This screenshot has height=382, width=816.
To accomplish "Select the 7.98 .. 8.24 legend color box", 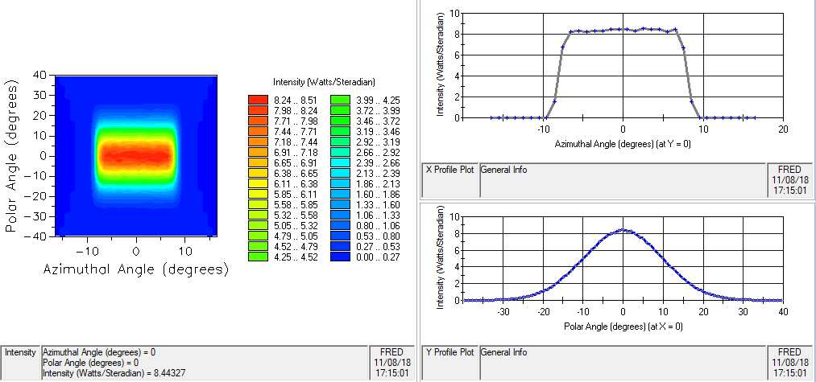I will coord(257,110).
